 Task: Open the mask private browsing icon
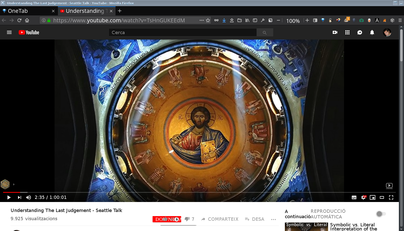[x=216, y=20]
